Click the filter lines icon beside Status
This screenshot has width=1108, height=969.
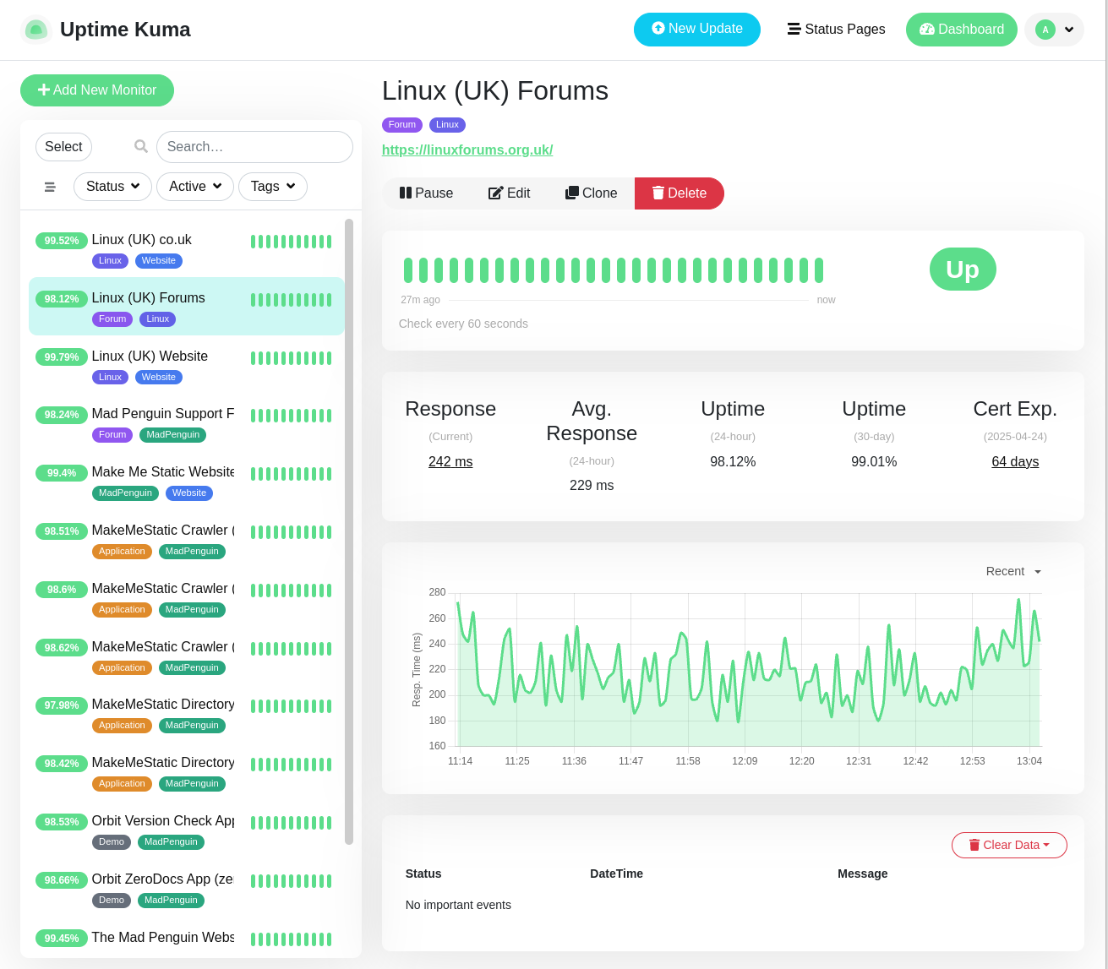(x=50, y=187)
